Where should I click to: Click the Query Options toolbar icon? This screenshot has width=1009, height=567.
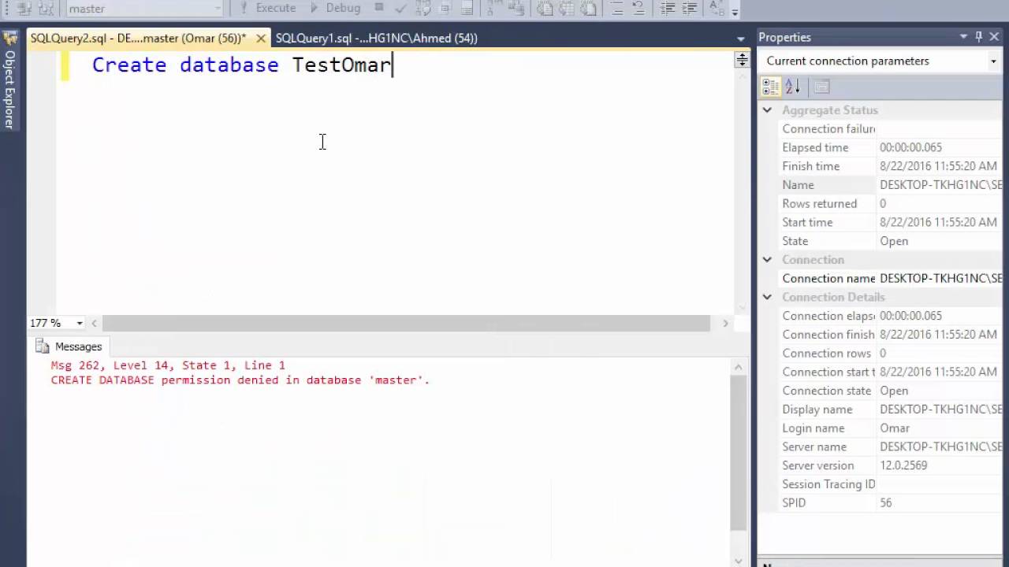click(x=445, y=8)
